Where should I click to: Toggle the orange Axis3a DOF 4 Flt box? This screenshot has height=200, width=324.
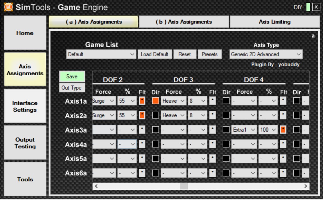pos(283,130)
